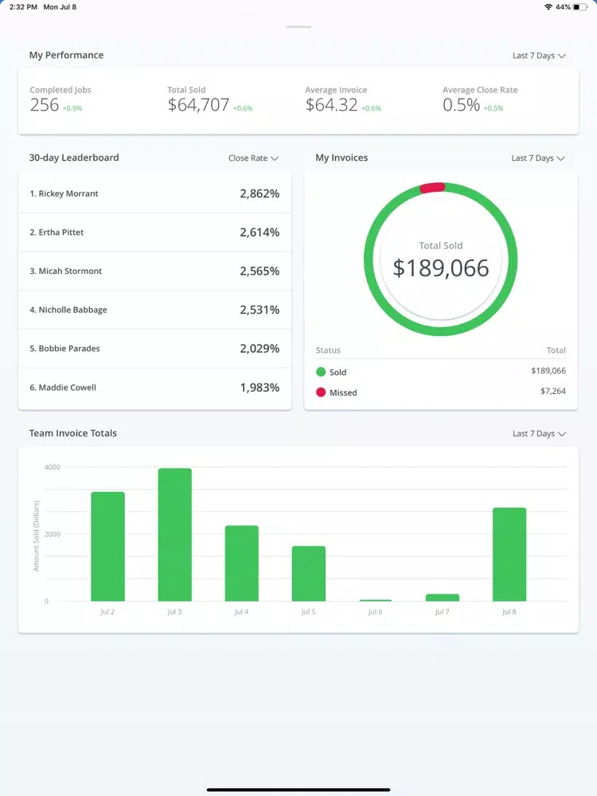Tap the Completed Jobs metric
The image size is (597, 796).
pos(60,99)
